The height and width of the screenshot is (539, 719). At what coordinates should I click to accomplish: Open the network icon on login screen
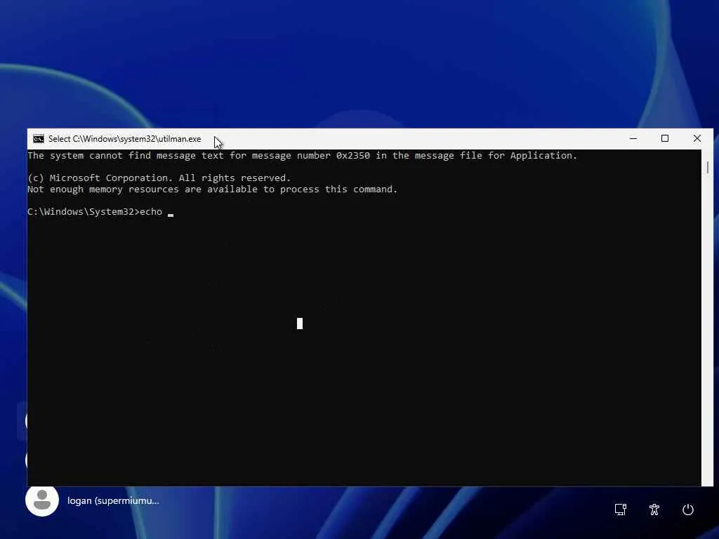tap(621, 510)
